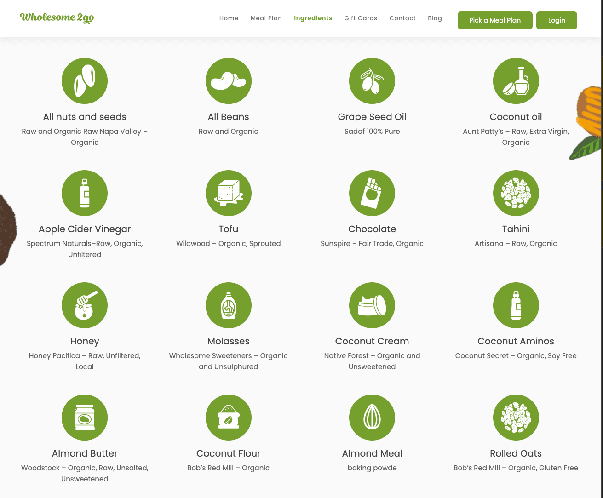Select "Bob's Red Mill – Organic, Gluten Free" text
The height and width of the screenshot is (498, 603).
click(x=516, y=468)
